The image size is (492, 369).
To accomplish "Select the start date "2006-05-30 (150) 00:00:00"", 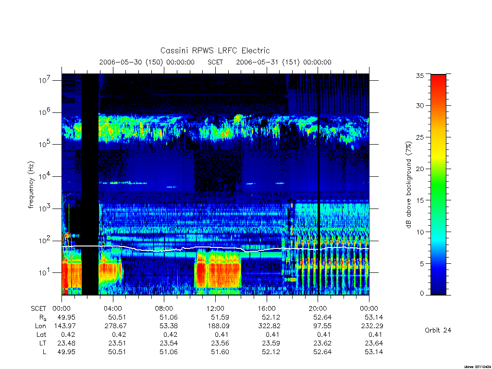I will [x=147, y=62].
